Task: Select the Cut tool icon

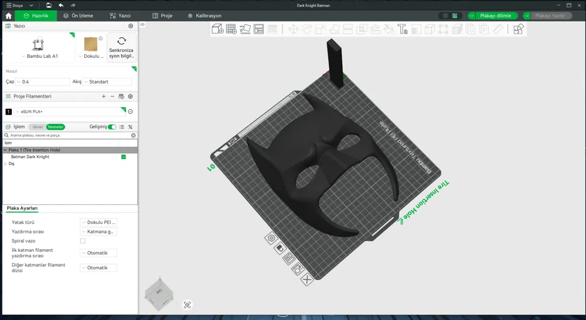Action: 347,29
